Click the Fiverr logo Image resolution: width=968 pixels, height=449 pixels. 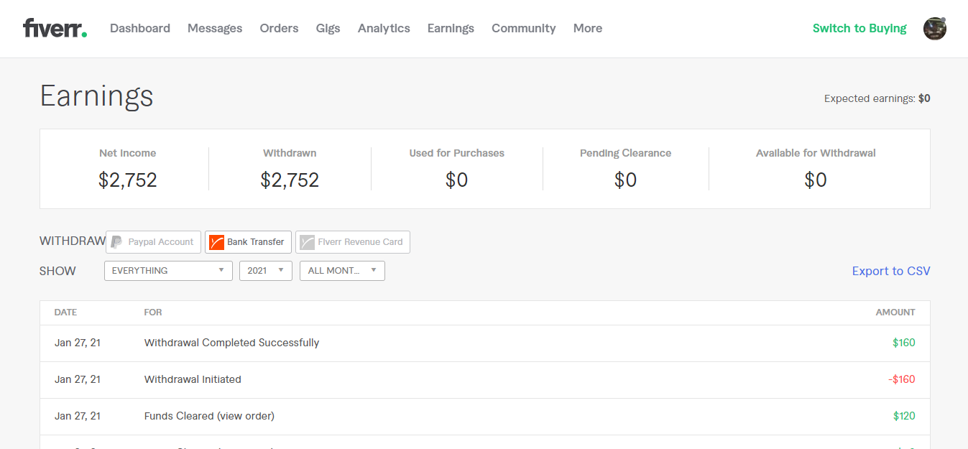click(55, 29)
